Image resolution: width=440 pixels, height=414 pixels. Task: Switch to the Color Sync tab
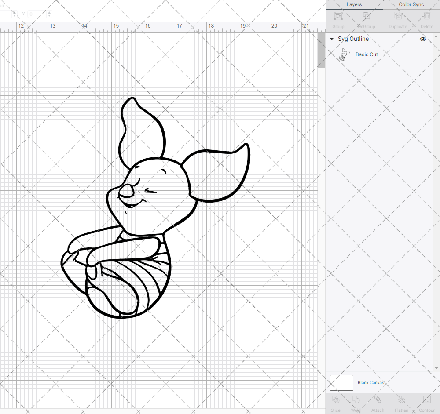click(x=411, y=4)
